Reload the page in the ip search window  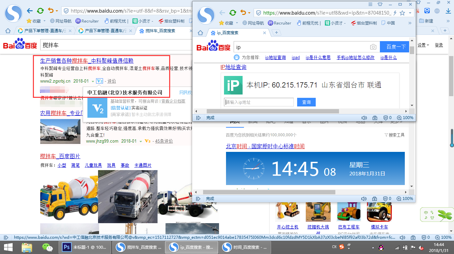tap(233, 13)
